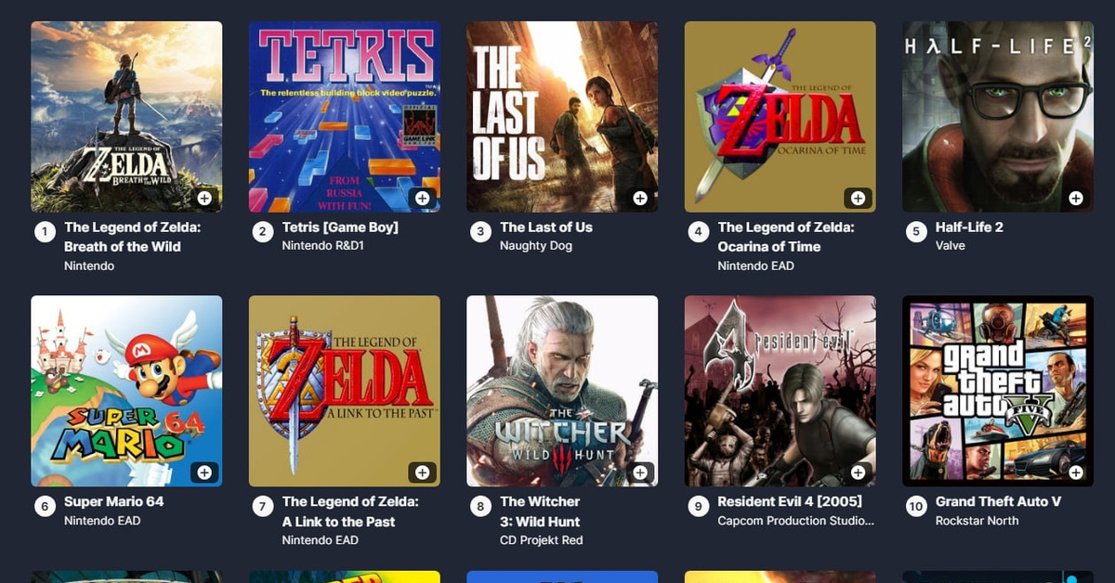The image size is (1115, 583).
Task: Add Half-Life 2 using plus icon
Action: (1075, 198)
